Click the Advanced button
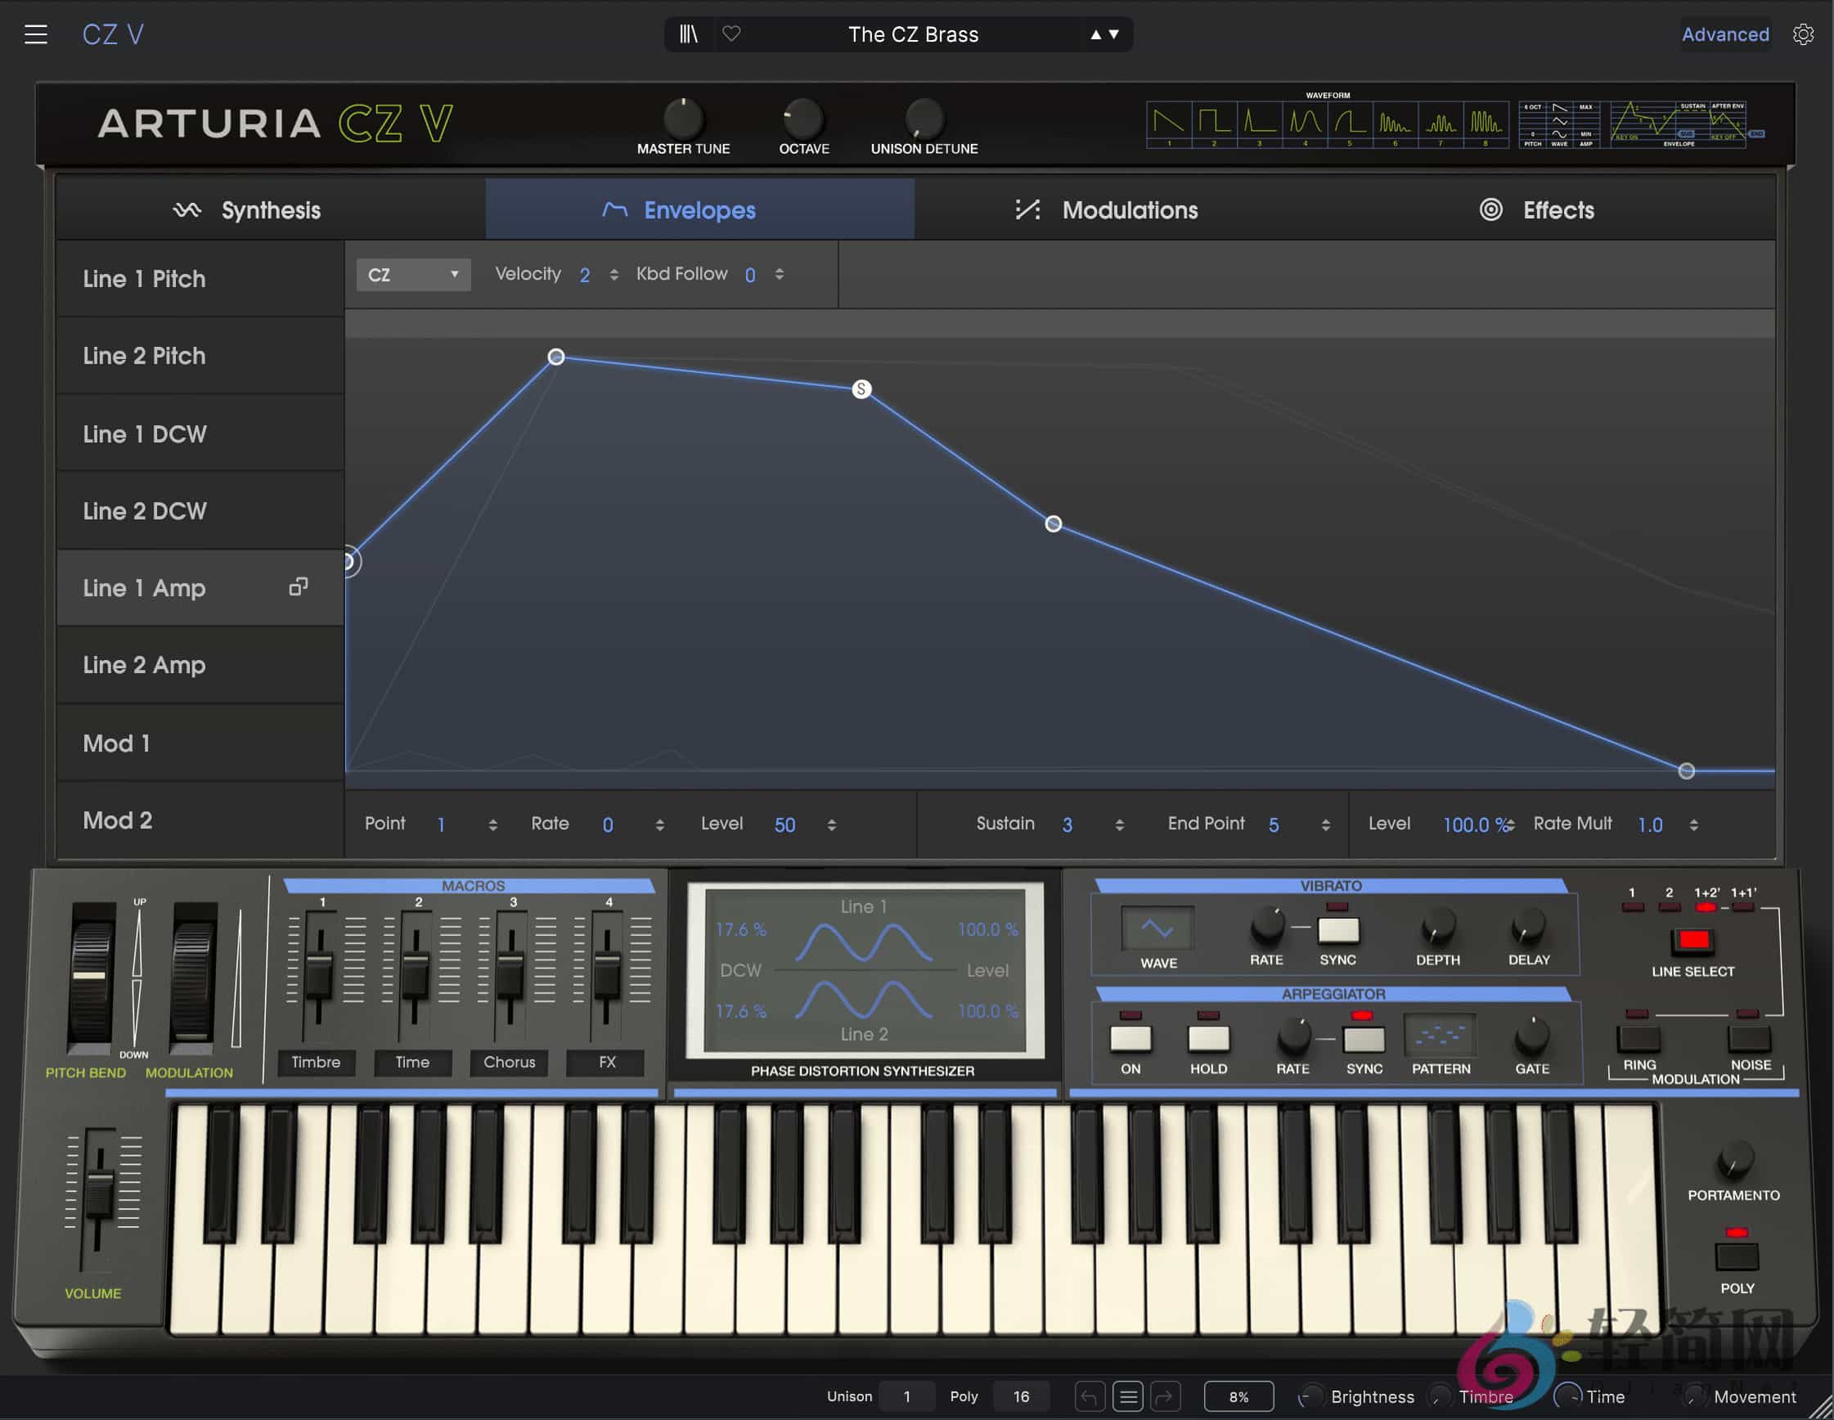This screenshot has height=1420, width=1834. point(1726,34)
